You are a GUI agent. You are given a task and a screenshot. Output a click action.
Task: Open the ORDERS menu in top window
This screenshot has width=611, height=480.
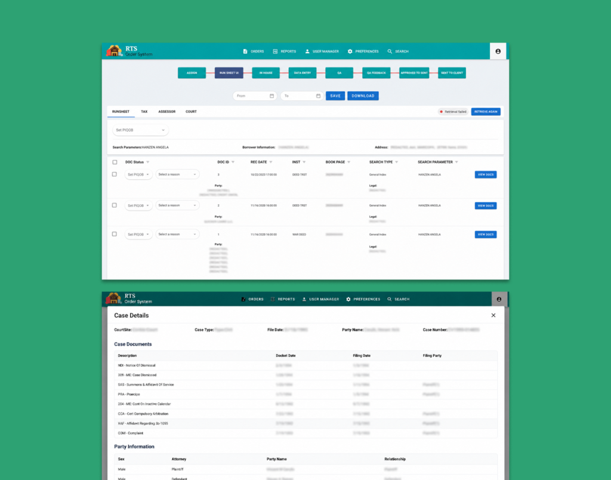pyautogui.click(x=254, y=51)
